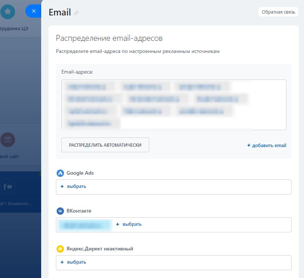
Task: Open the calendar icon above «вой сайт»
Action: pyautogui.click(x=8, y=140)
